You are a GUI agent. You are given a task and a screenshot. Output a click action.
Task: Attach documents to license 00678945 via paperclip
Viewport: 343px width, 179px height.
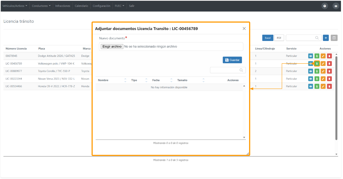[317, 56]
